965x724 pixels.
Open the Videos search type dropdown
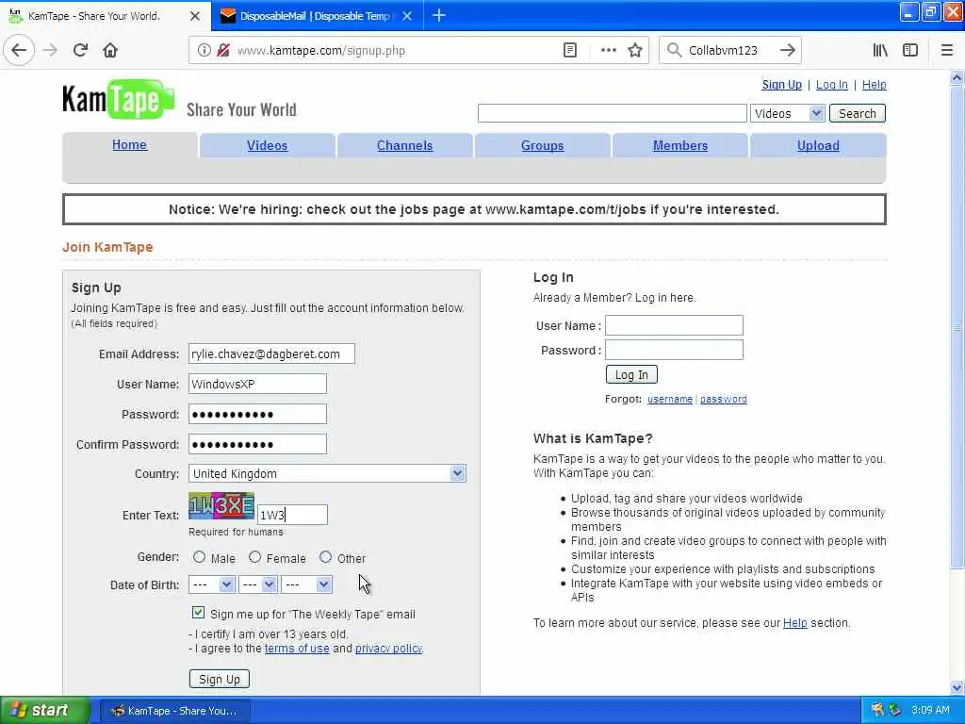coord(787,113)
